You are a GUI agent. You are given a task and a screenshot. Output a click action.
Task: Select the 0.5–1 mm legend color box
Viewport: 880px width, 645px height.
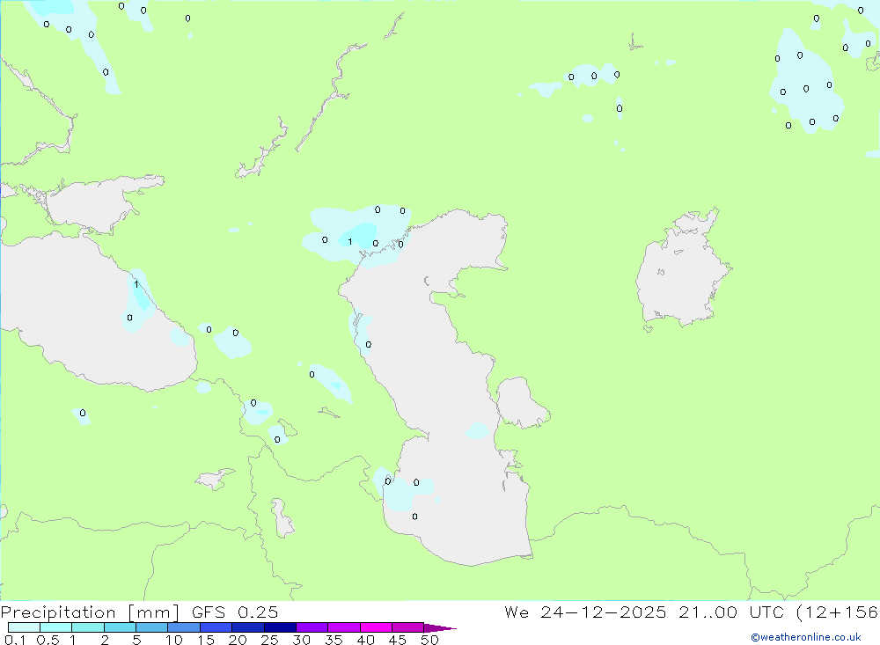56,627
